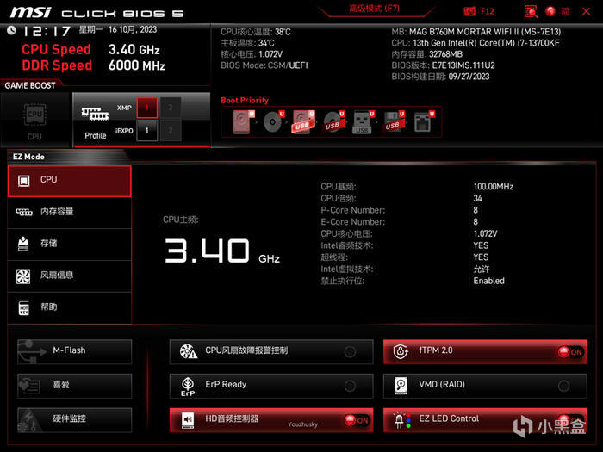Click the HD audio speaker icon

(x=188, y=420)
